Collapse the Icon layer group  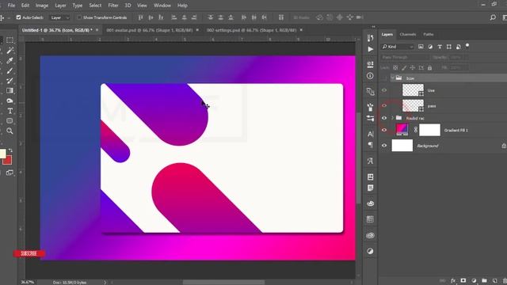392,78
